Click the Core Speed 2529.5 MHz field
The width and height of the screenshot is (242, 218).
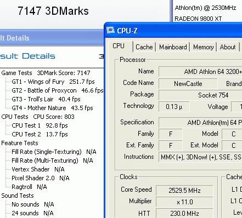click(184, 191)
